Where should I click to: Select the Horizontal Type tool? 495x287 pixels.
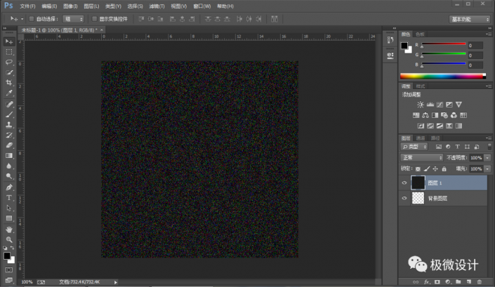pyautogui.click(x=9, y=198)
